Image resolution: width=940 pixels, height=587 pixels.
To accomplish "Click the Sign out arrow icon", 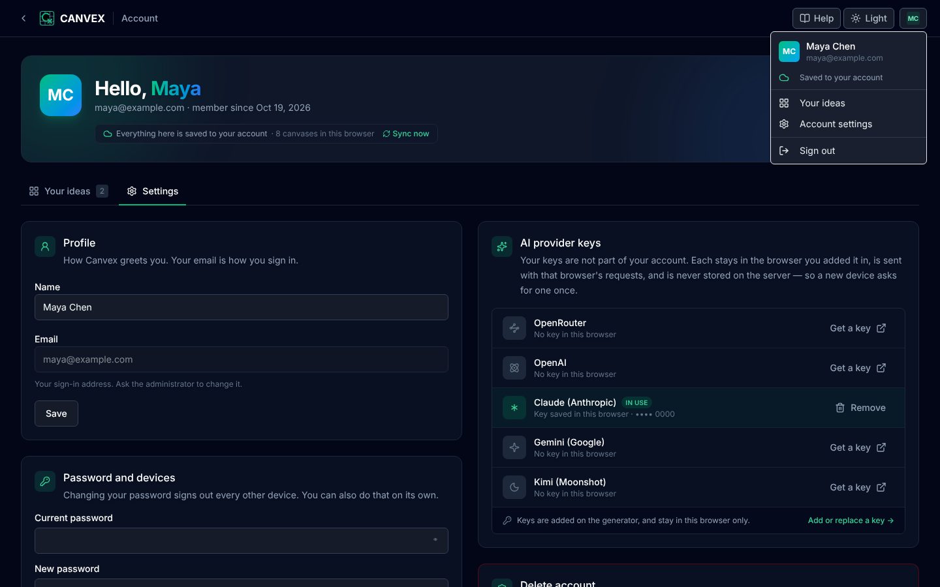I will (x=784, y=151).
